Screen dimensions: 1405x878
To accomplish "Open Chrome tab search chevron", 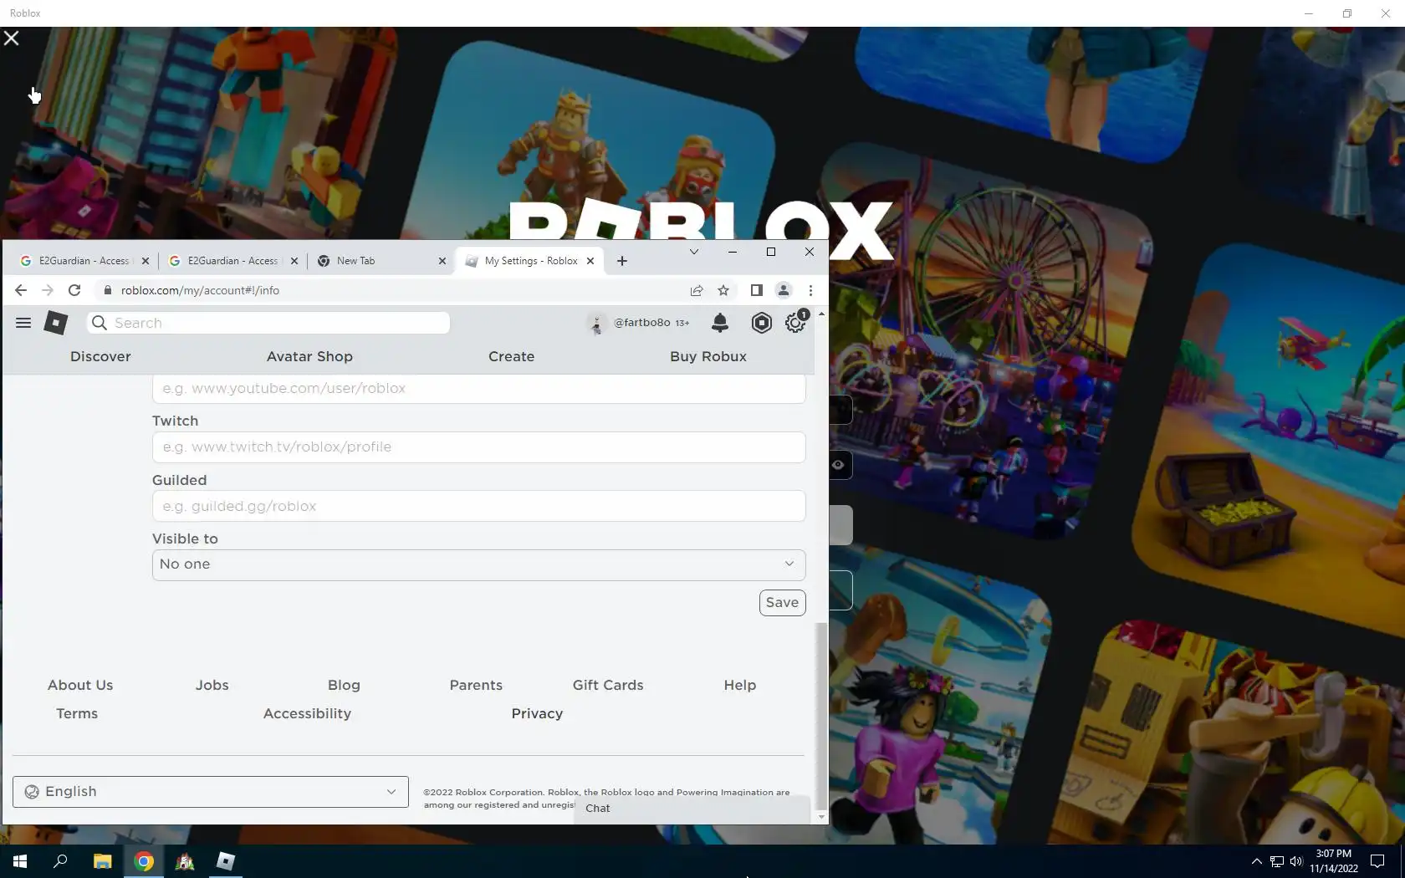I will coord(694,252).
